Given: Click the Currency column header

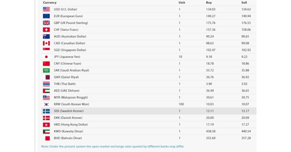Looking at the screenshot, I should [49, 3].
